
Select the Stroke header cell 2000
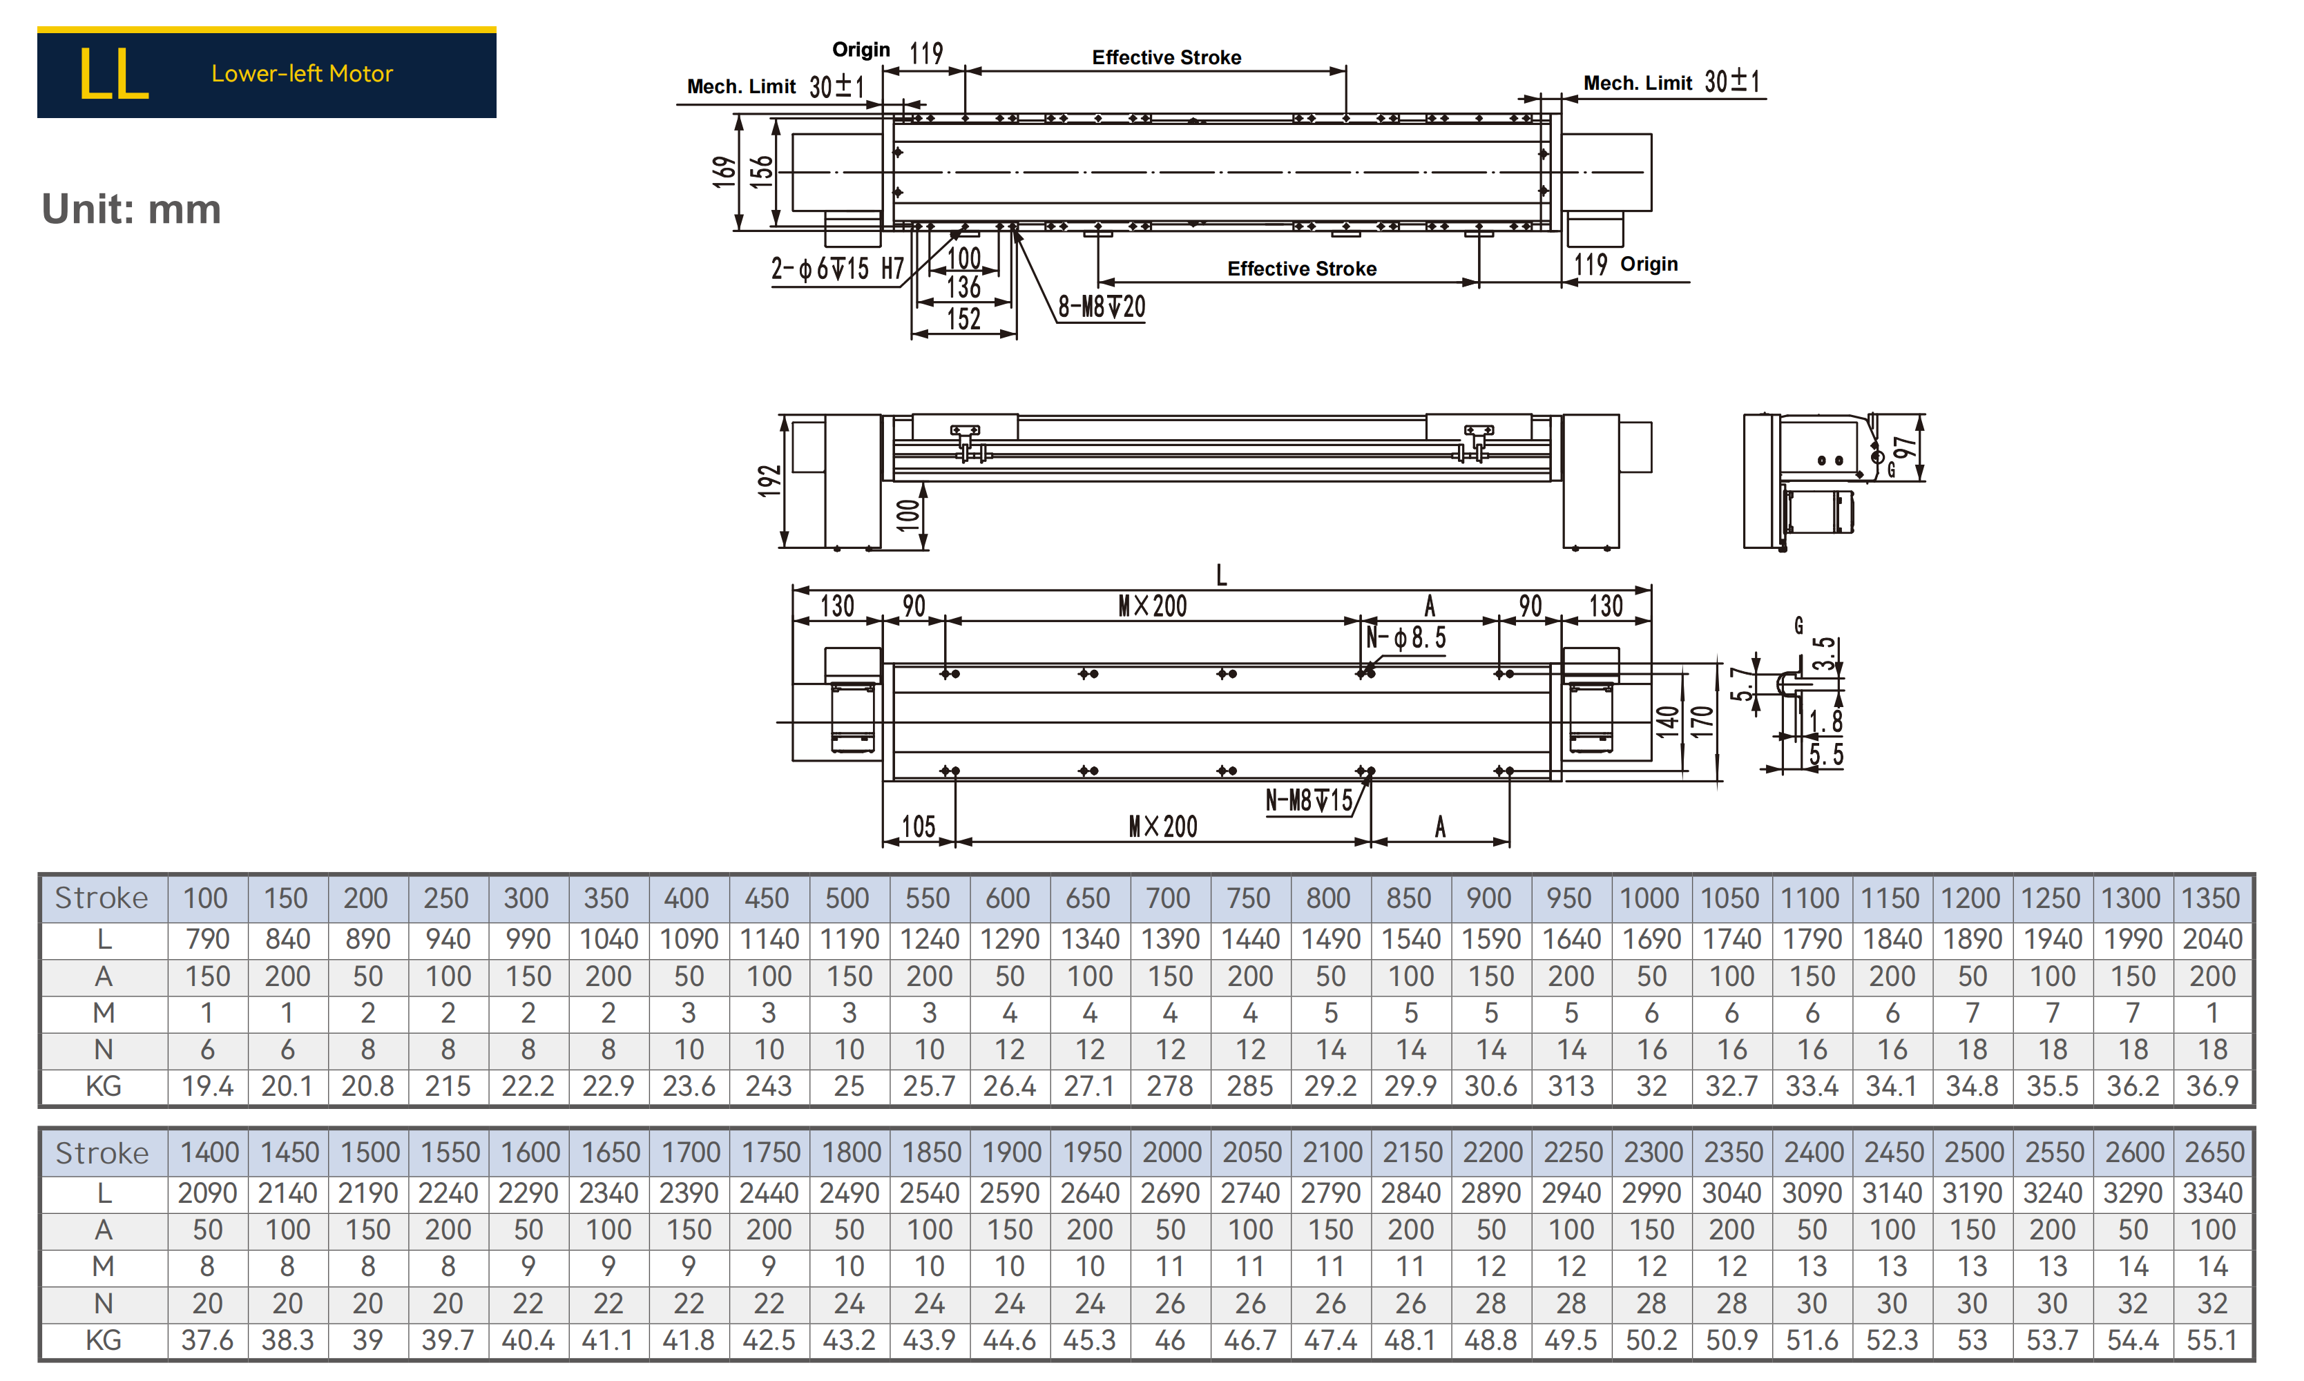(x=1171, y=1152)
